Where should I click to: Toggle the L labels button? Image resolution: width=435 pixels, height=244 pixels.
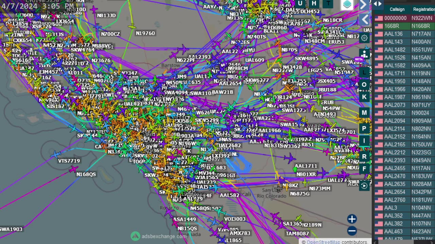click(x=364, y=72)
